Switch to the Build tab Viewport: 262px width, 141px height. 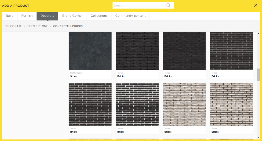click(x=9, y=16)
